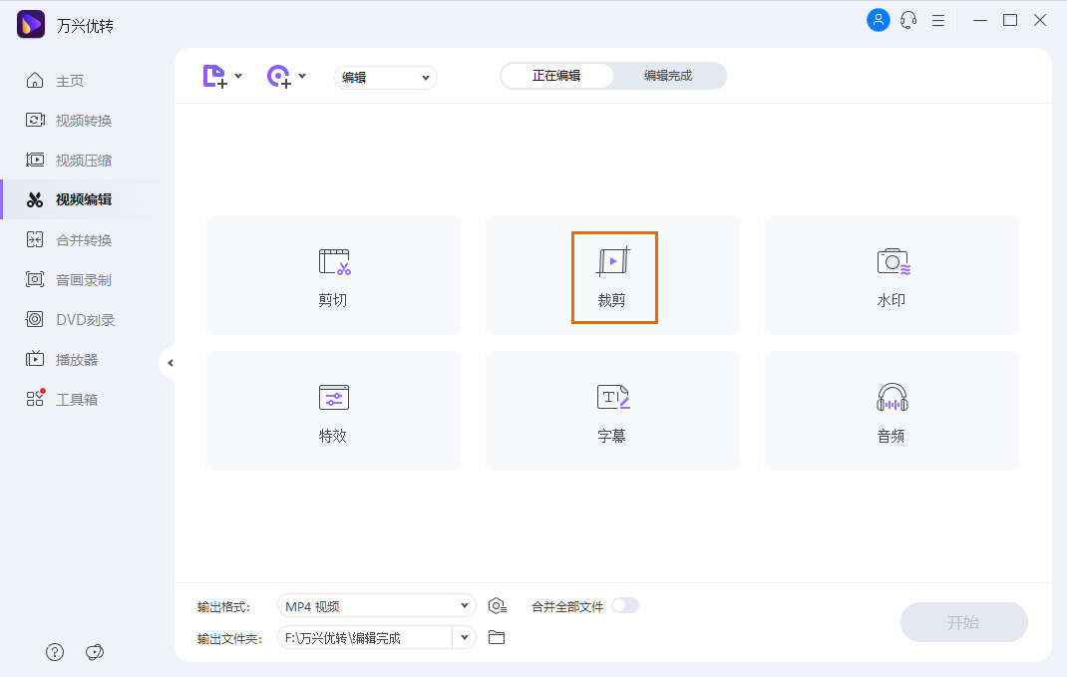The height and width of the screenshot is (677, 1067).
Task: Open the hamburger menu icon
Action: coord(938,20)
